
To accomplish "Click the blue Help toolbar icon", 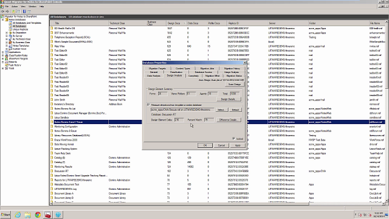I will [x=24, y=12].
